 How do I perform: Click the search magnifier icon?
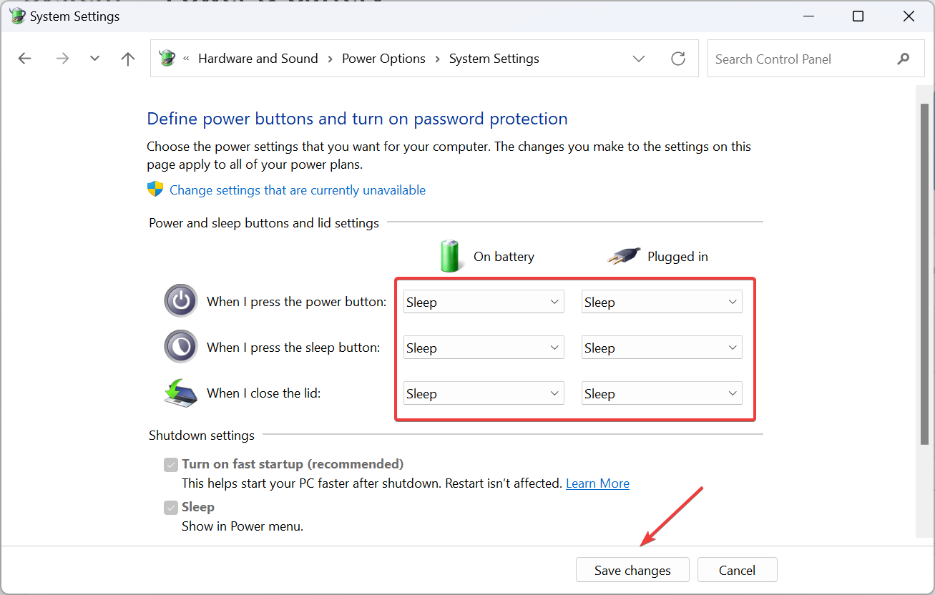coord(904,59)
